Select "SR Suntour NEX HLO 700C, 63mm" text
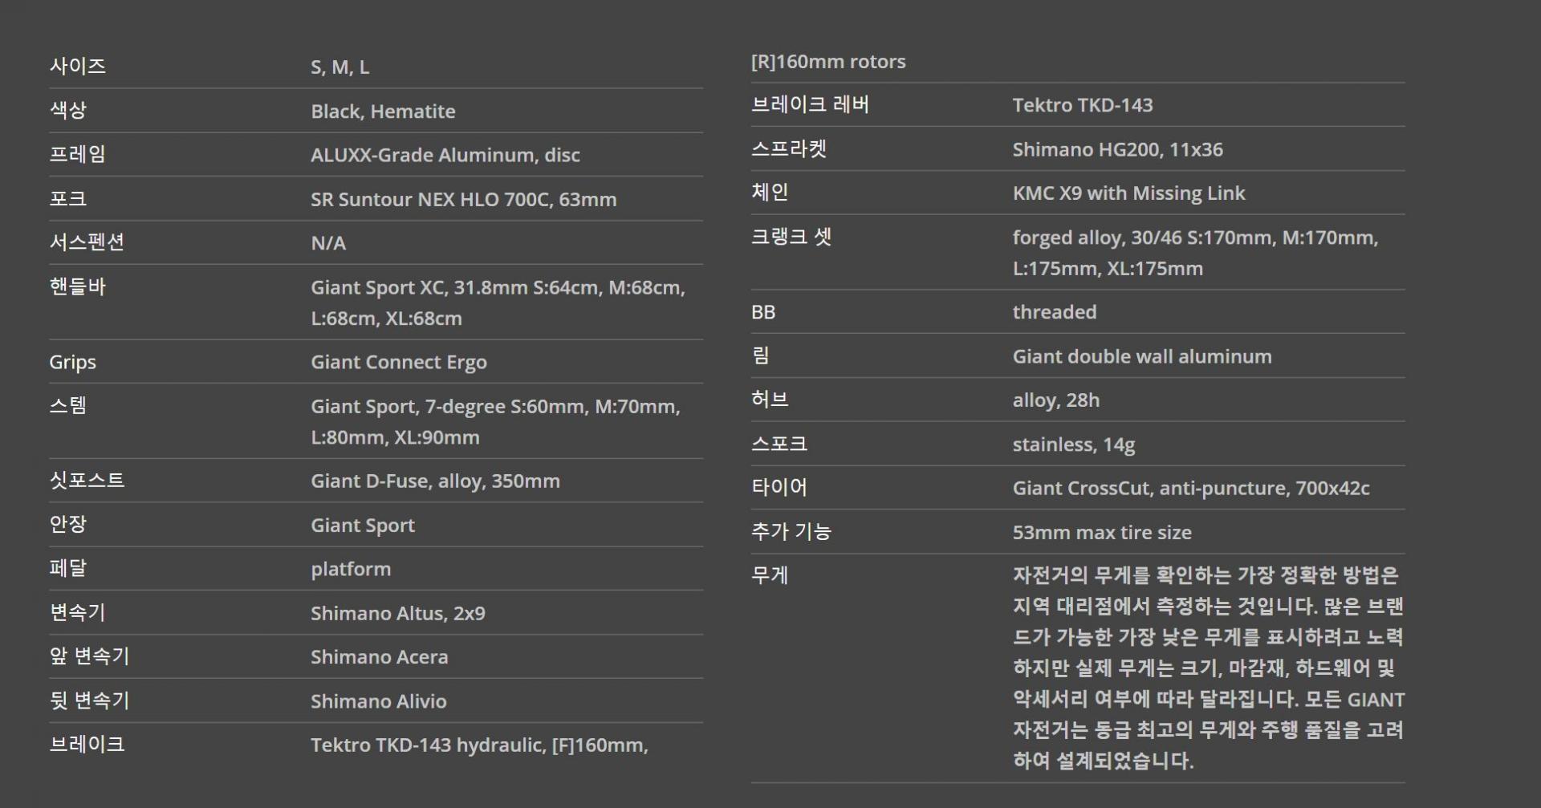 (464, 199)
